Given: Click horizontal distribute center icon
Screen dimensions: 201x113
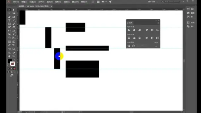Looking at the screenshot, I should point(152,38).
